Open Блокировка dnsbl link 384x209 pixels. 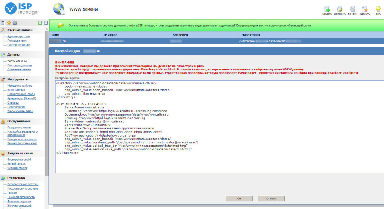point(19,160)
